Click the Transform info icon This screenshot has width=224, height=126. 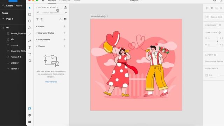click(219, 33)
